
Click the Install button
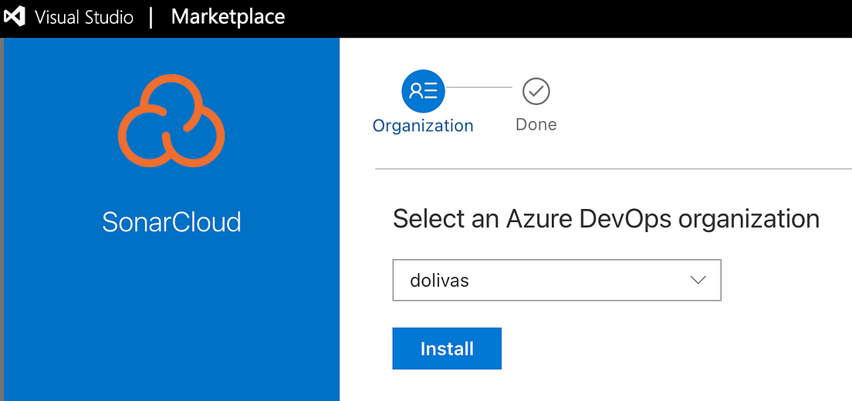447,349
